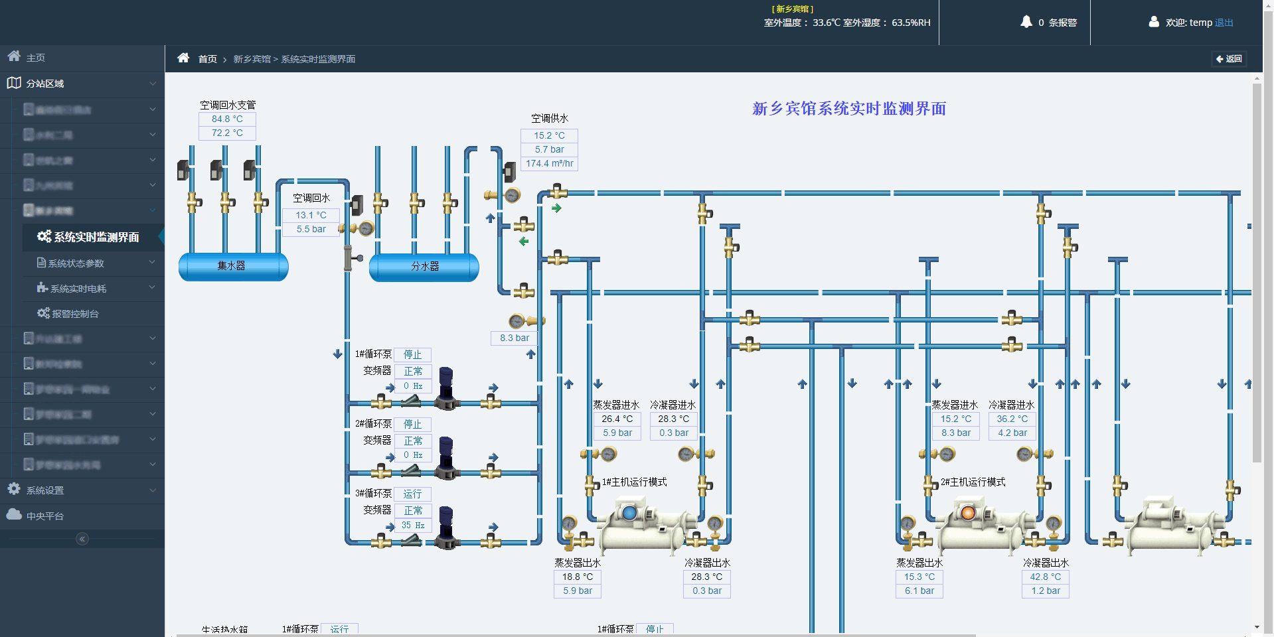Click the gauge under 1#主机 蒸发器进水 5.9 bar
This screenshot has width=1274, height=637.
[x=608, y=454]
